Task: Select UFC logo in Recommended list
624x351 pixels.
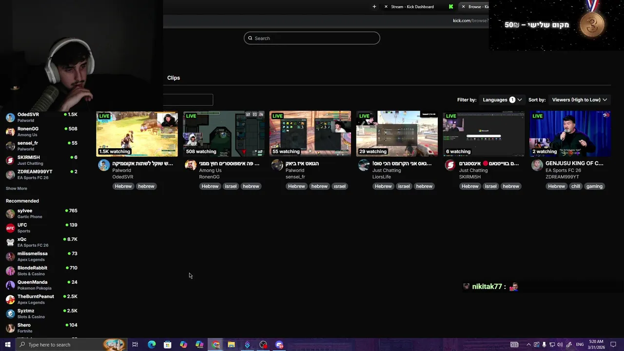Action: pyautogui.click(x=10, y=228)
